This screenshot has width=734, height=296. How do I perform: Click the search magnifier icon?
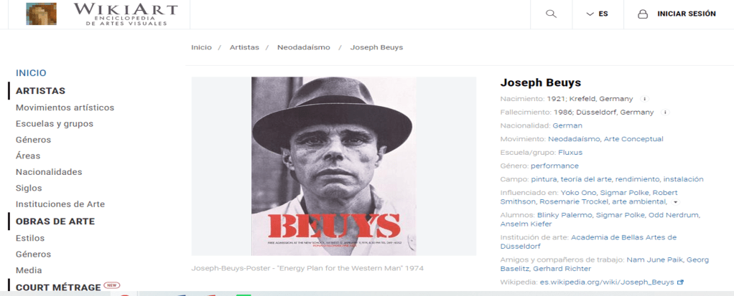[x=551, y=14]
